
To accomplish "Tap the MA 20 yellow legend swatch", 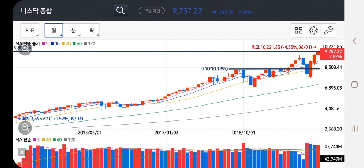I will 63,43.
